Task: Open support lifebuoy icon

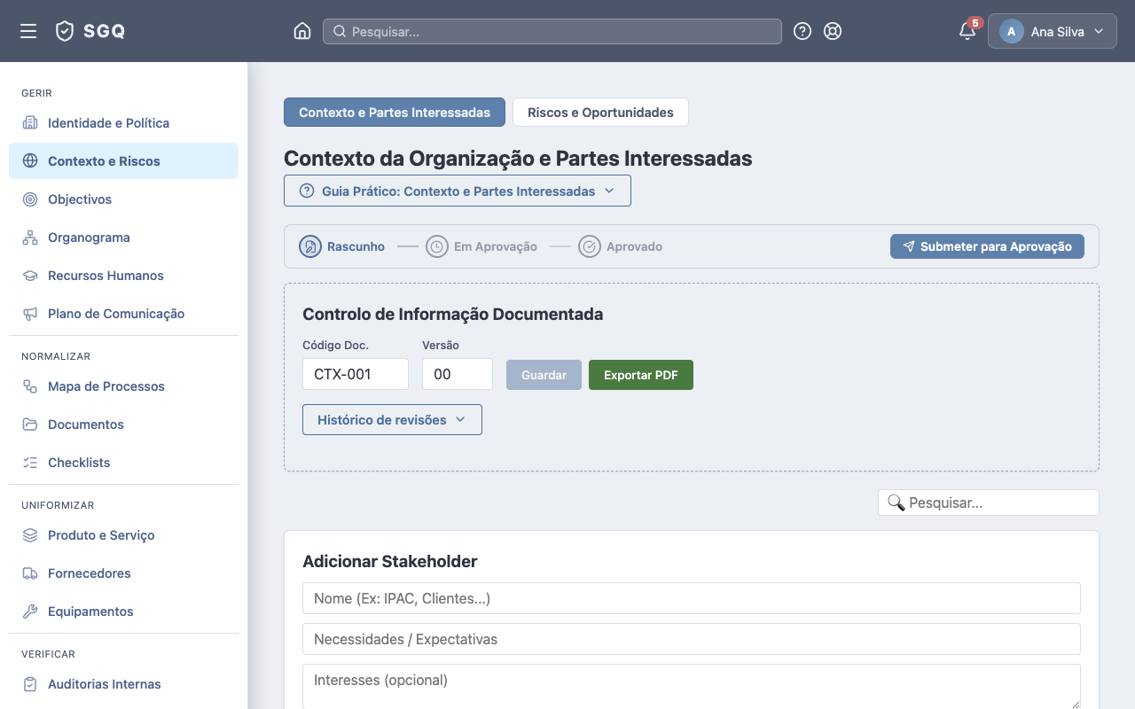Action: coord(833,31)
